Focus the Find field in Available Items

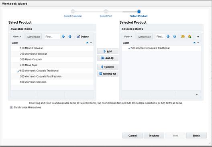pos(52,37)
